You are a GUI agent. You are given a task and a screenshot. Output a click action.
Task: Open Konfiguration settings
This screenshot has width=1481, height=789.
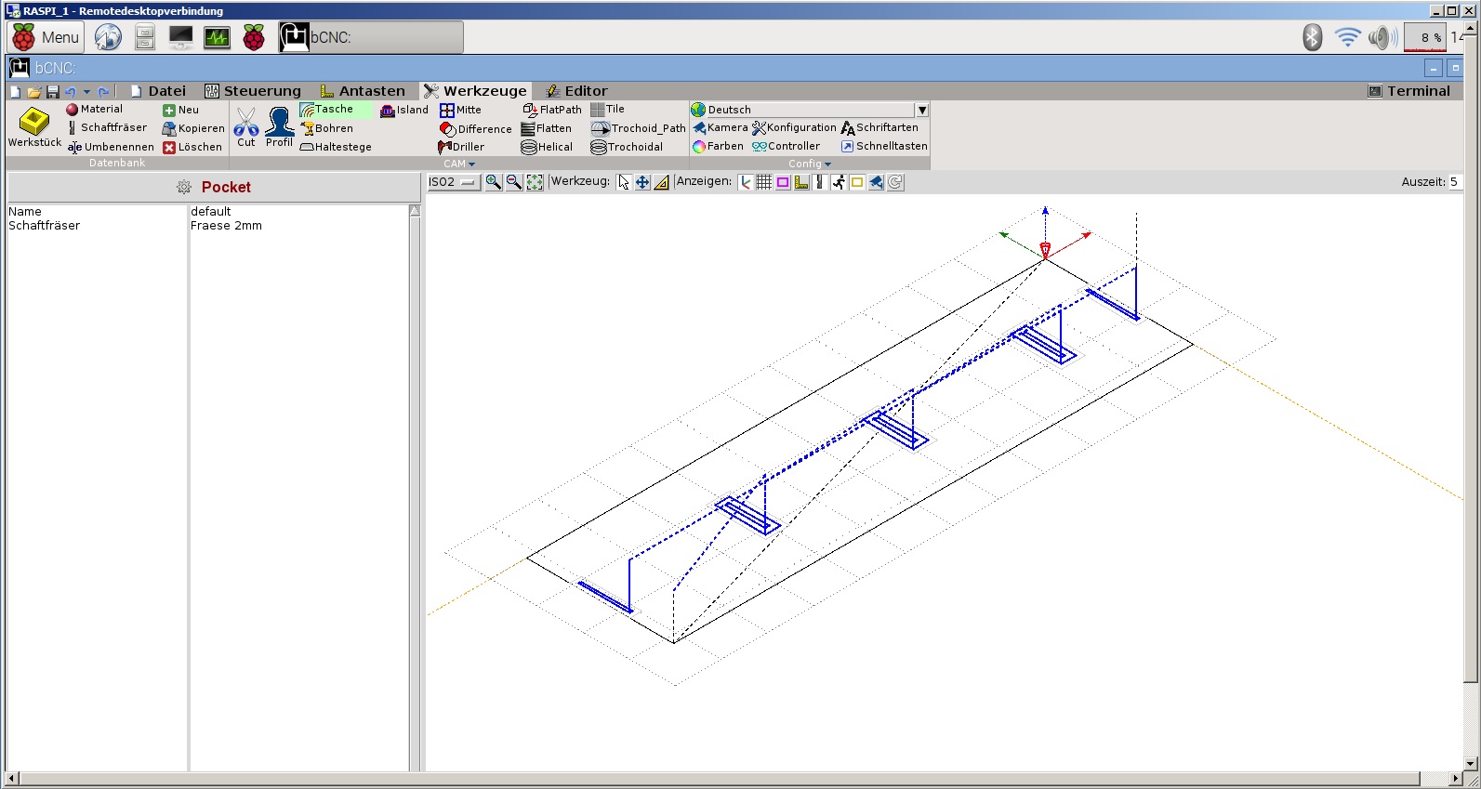coord(794,127)
